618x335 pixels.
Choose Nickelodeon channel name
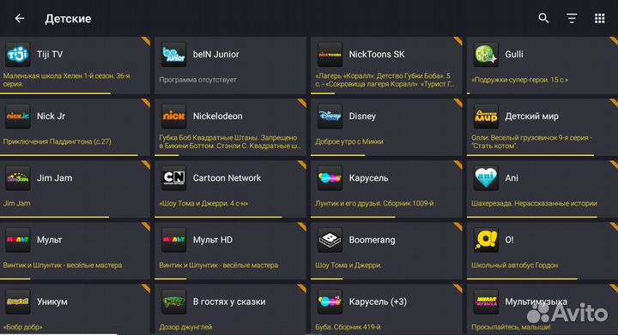click(x=217, y=117)
